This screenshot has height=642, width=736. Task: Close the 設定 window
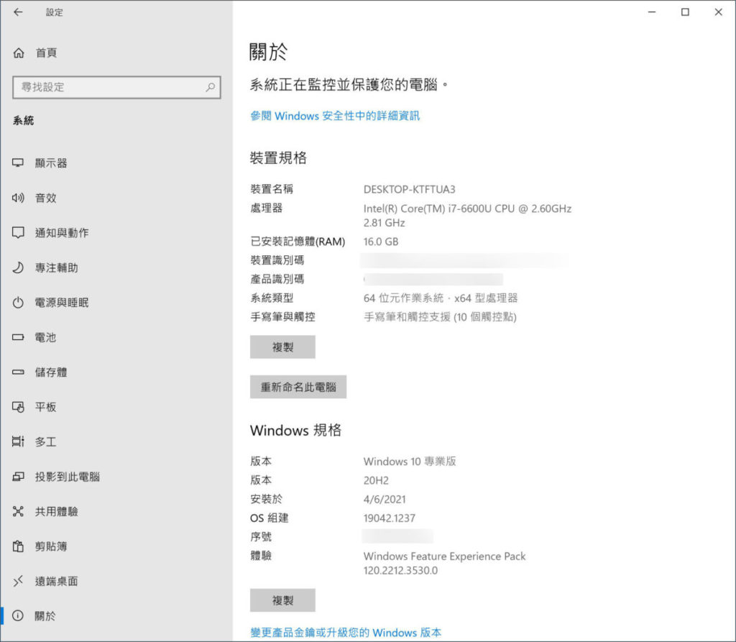coord(719,12)
